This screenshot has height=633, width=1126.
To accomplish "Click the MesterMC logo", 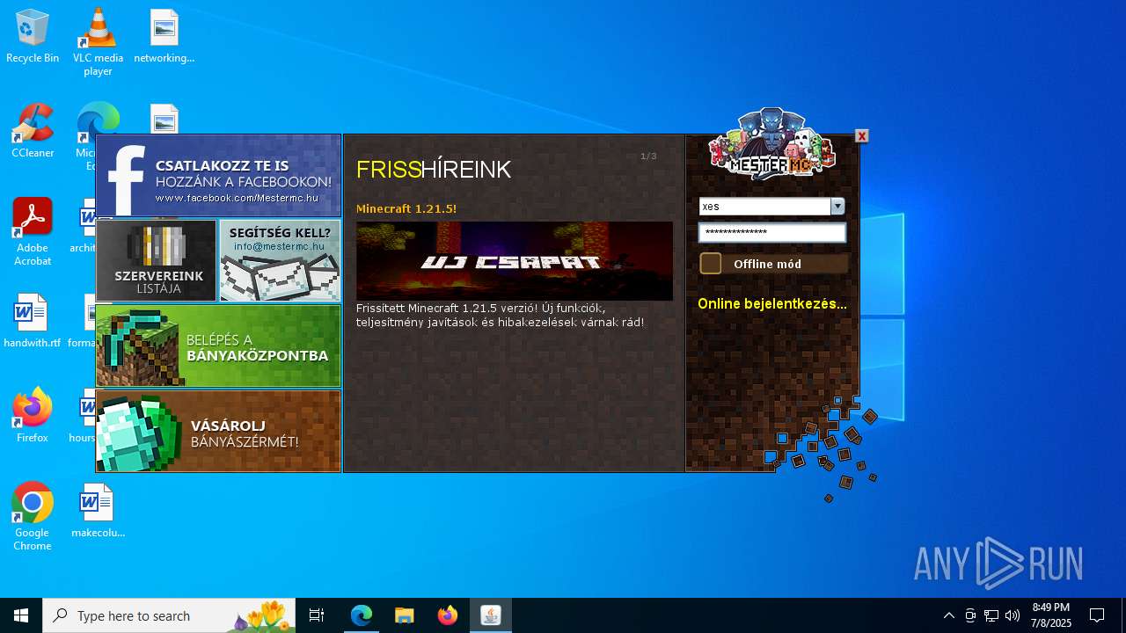I will point(771,145).
